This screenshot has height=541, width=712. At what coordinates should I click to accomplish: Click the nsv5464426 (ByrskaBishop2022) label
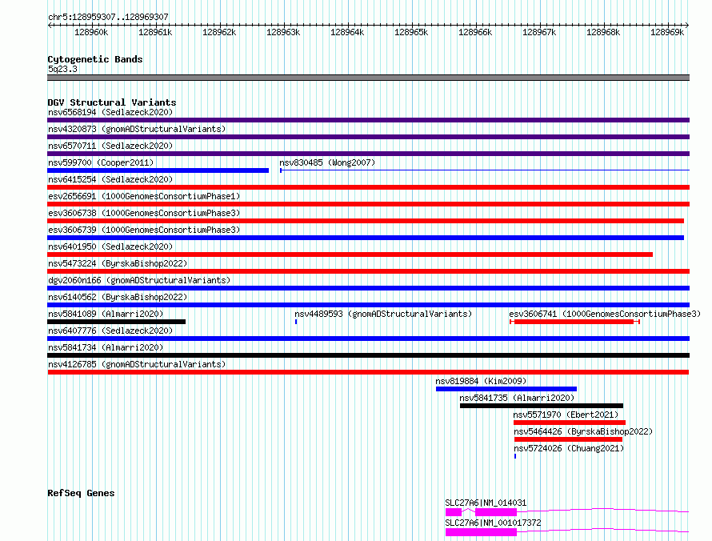click(583, 431)
